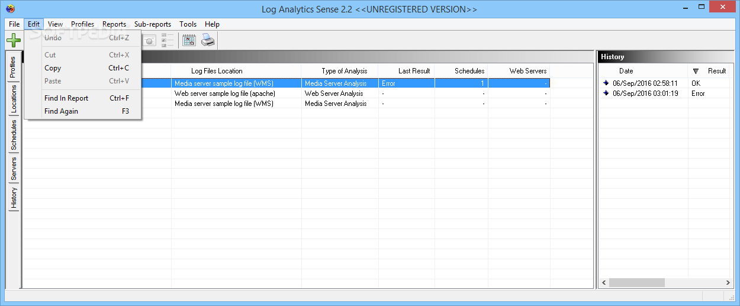Click the History panel title bar
This screenshot has width=740, height=306.
(665, 57)
